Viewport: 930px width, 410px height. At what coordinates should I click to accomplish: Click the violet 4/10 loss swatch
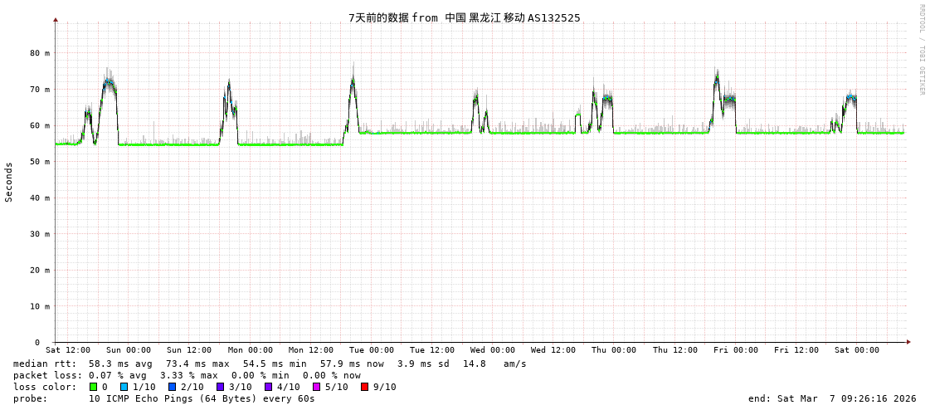coord(269,387)
